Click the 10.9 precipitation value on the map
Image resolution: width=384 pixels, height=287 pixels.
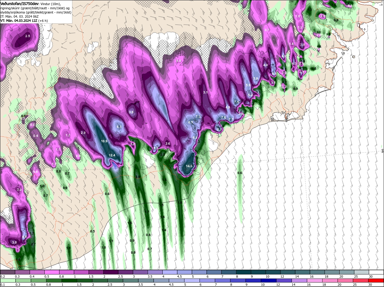click(x=104, y=141)
